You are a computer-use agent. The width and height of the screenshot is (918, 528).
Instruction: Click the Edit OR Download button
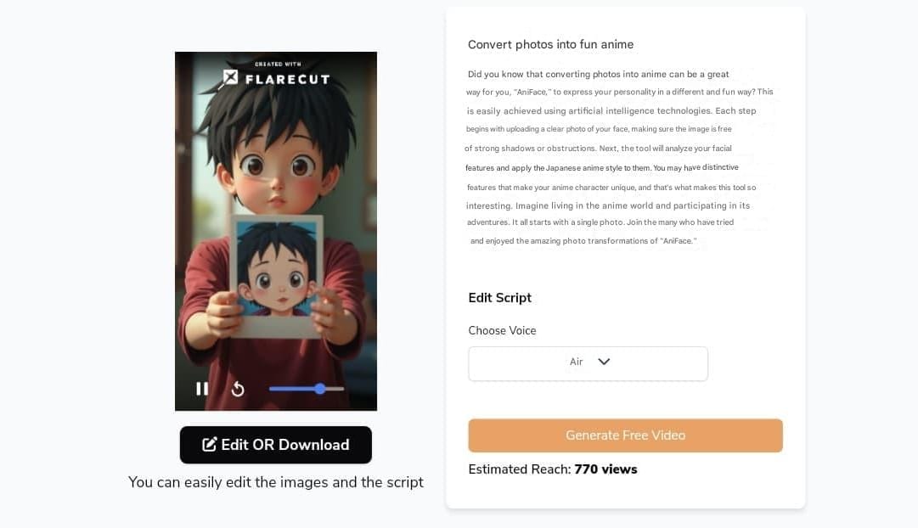276,445
